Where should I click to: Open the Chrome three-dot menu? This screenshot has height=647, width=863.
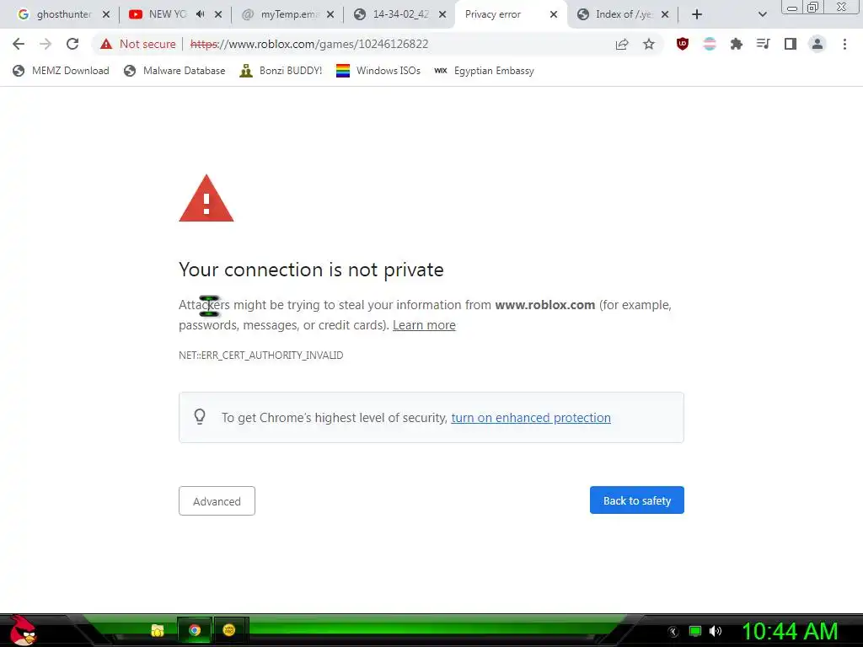pyautogui.click(x=844, y=44)
